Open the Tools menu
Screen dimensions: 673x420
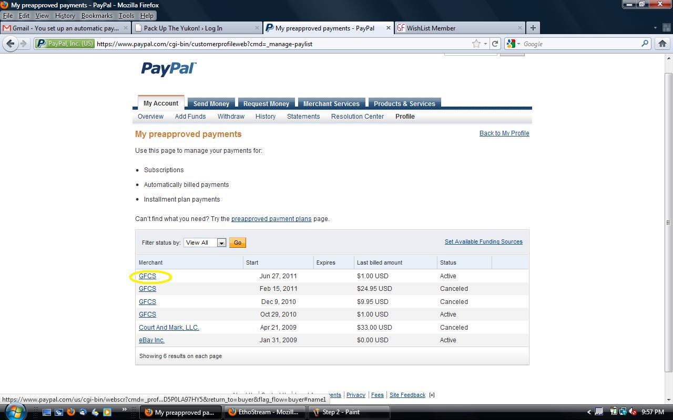coord(126,16)
